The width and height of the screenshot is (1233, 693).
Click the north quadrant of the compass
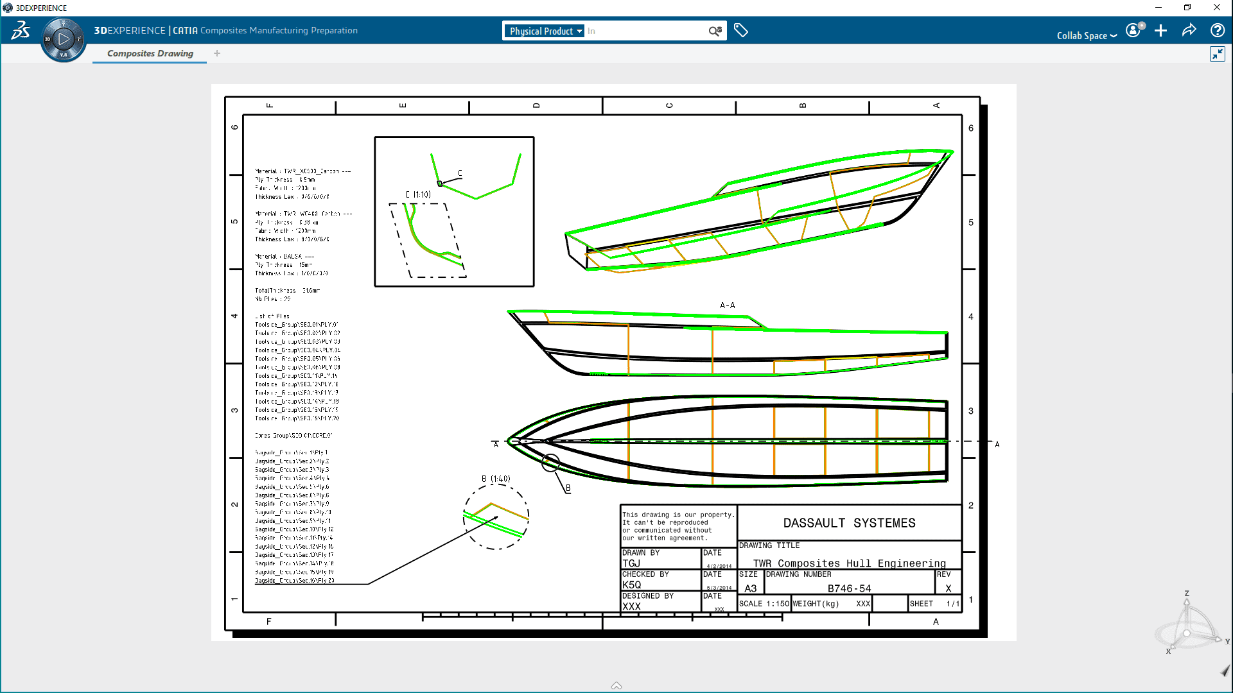coord(64,24)
